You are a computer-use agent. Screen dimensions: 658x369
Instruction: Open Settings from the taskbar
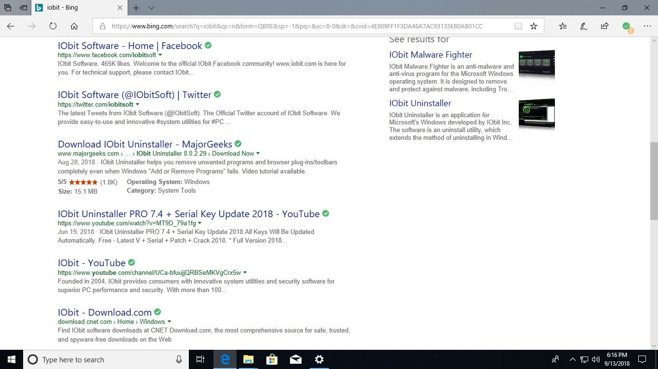pos(319,359)
